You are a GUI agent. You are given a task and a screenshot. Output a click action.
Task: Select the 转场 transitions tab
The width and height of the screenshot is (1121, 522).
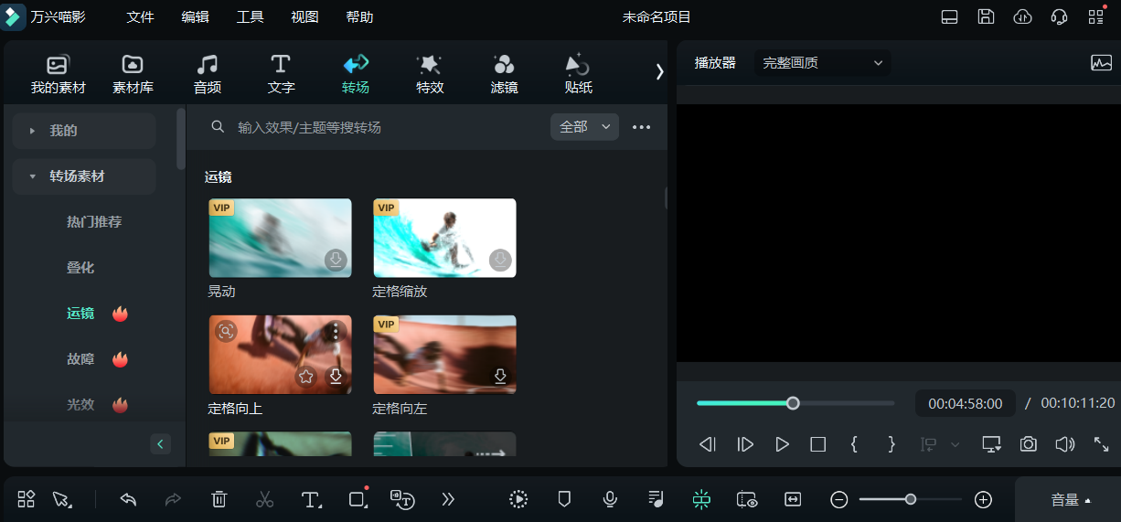pos(356,75)
